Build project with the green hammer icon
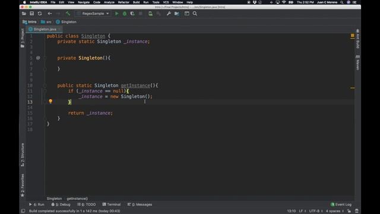 click(x=68, y=14)
